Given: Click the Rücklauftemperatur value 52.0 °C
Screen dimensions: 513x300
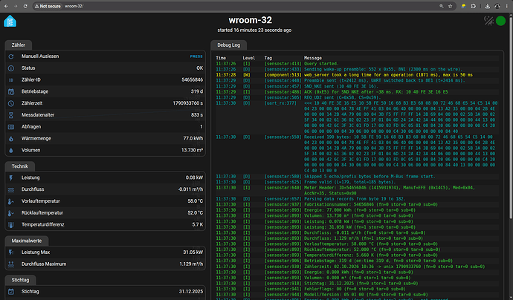Looking at the screenshot, I should pos(196,213).
